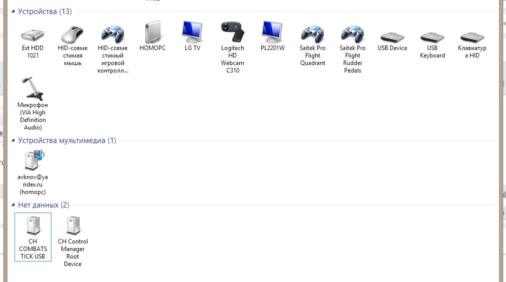Select the HID game controller icon
506x282 pixels.
point(112,34)
